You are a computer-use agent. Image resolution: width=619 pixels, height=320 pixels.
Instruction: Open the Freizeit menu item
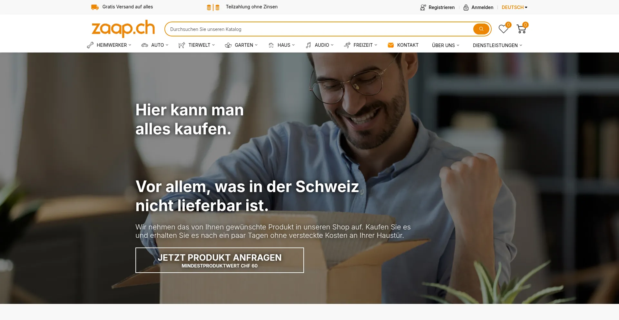tap(360, 45)
